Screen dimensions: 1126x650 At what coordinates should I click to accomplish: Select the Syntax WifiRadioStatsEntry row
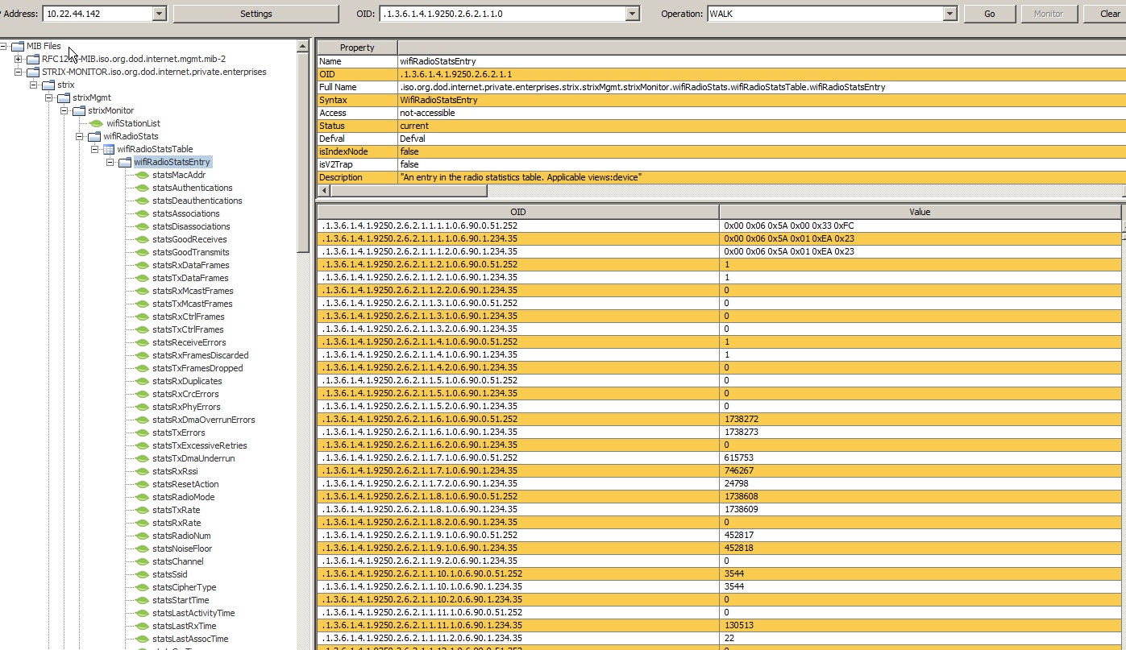pyautogui.click(x=721, y=100)
